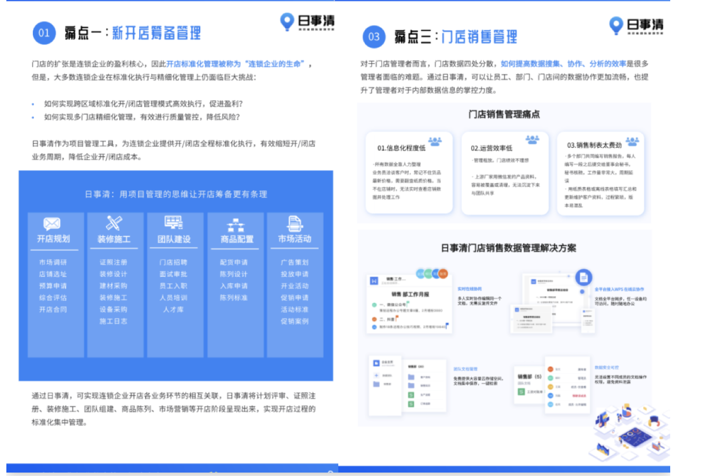Open the 销售部 (5) member permissions preview

(x=551, y=385)
